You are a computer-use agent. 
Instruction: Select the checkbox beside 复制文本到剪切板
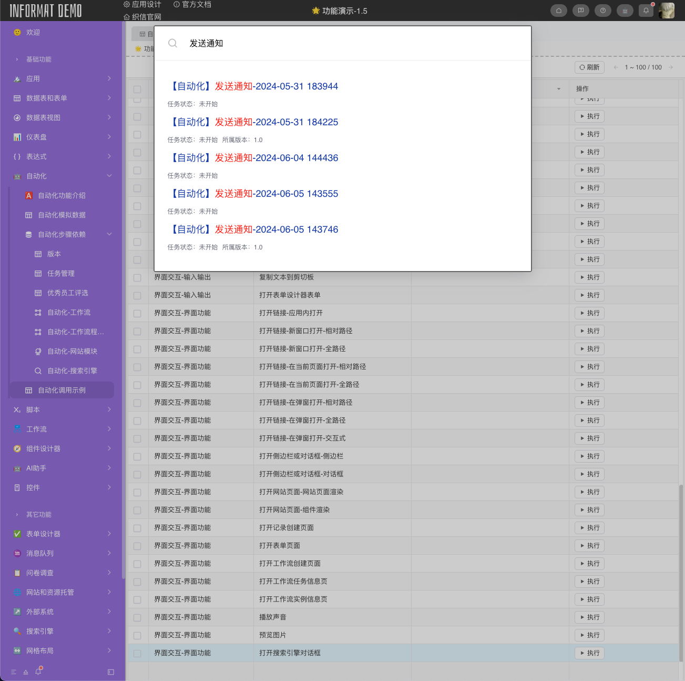point(137,277)
